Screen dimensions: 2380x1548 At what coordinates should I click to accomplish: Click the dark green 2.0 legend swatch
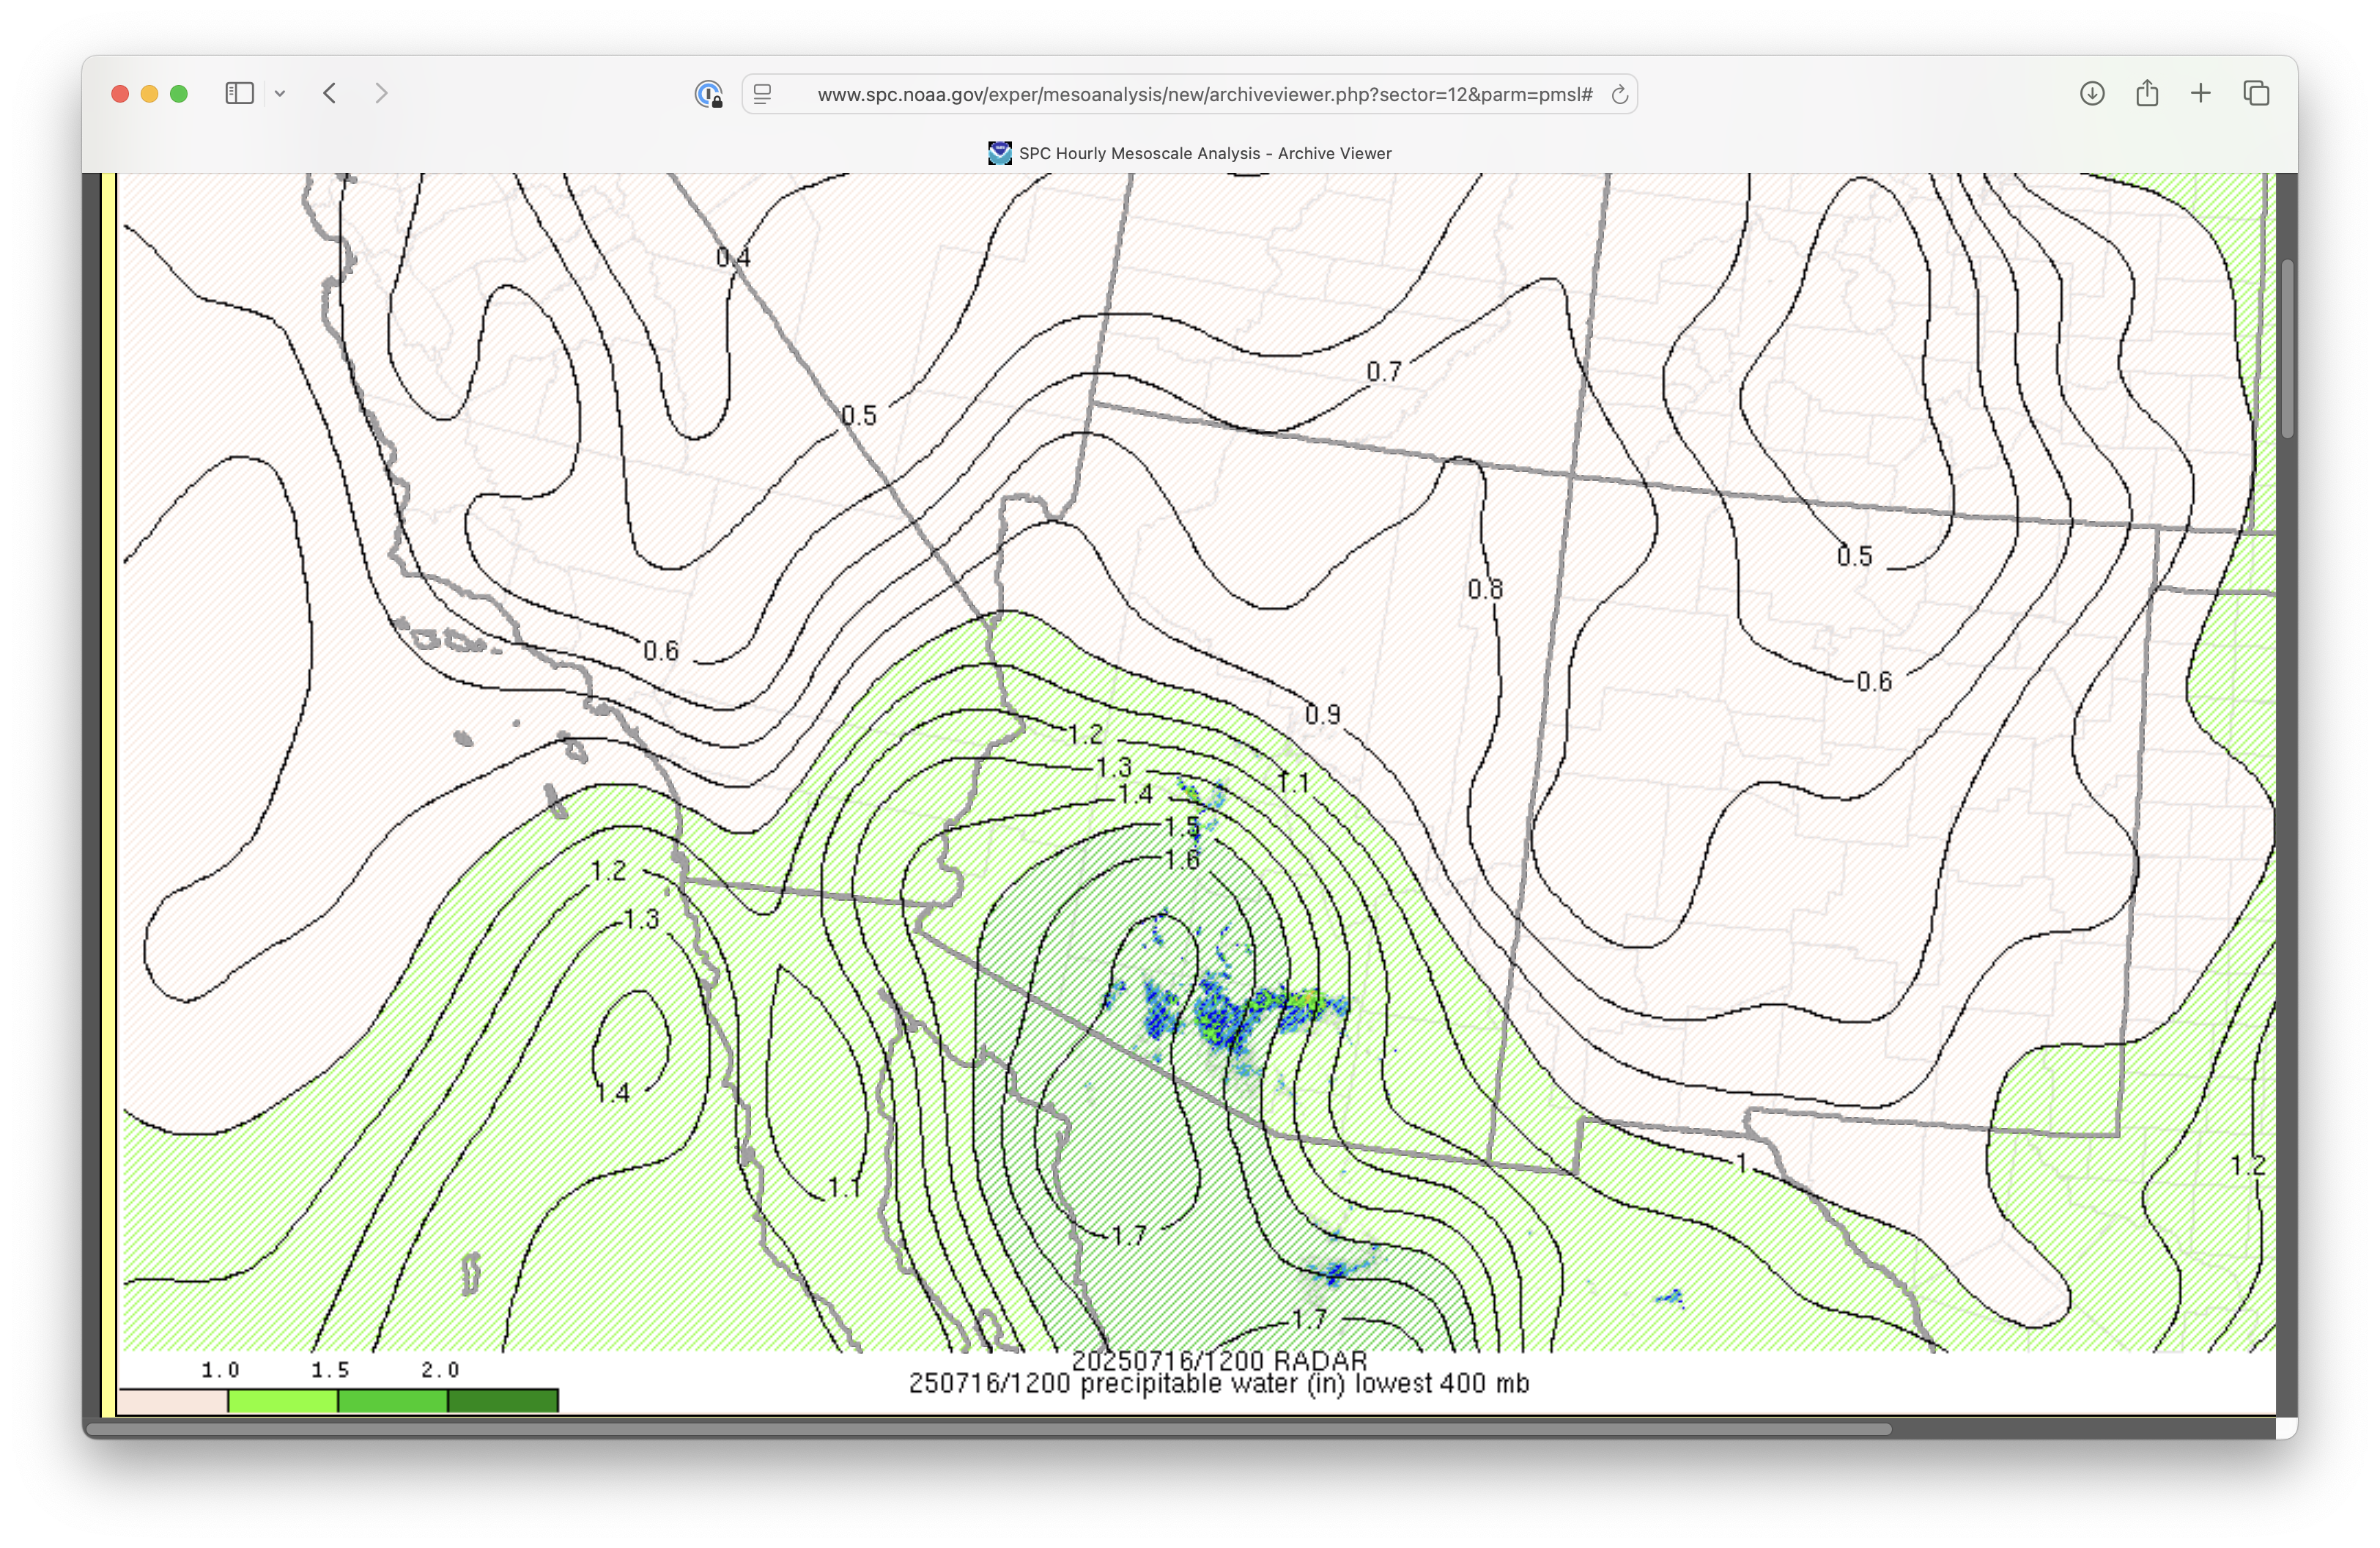pyautogui.click(x=502, y=1400)
